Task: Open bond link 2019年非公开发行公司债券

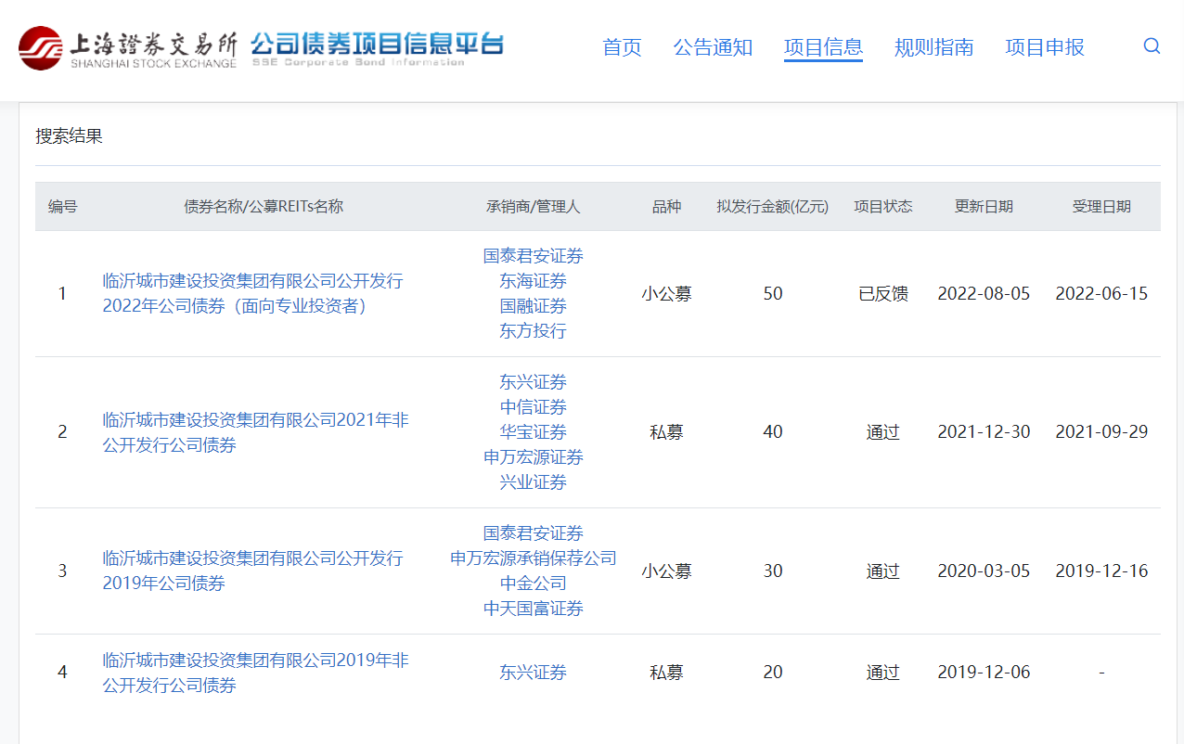Action: click(x=255, y=673)
